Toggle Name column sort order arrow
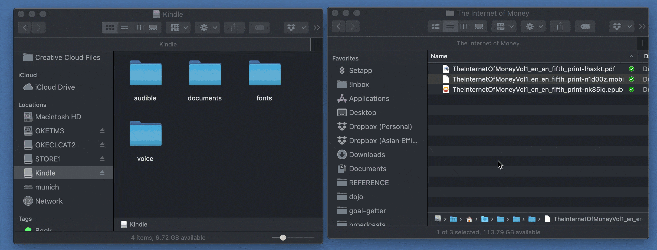Viewport: 657px width, 250px height. (631, 56)
